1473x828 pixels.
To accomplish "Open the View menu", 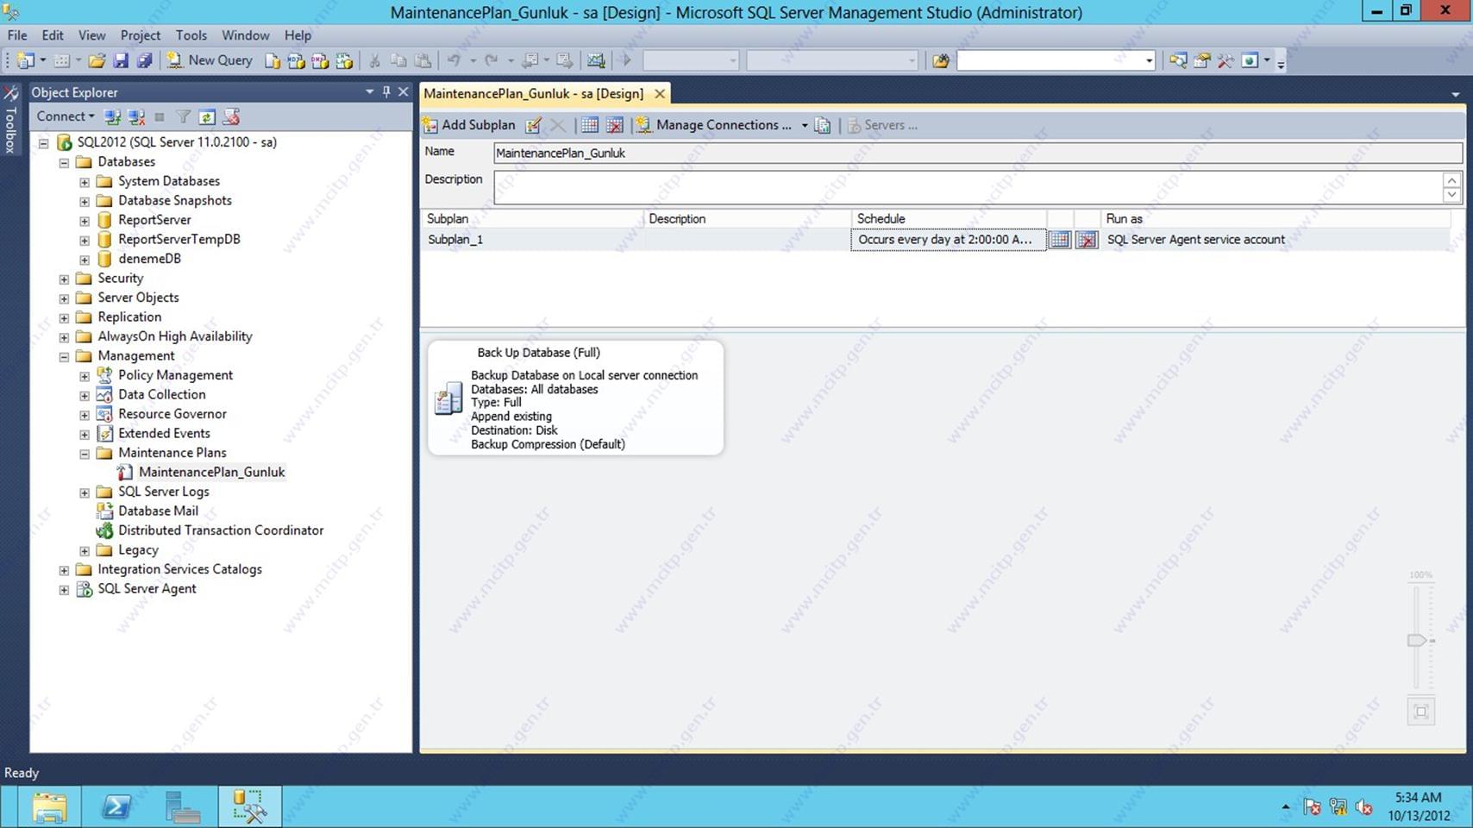I will [x=91, y=35].
